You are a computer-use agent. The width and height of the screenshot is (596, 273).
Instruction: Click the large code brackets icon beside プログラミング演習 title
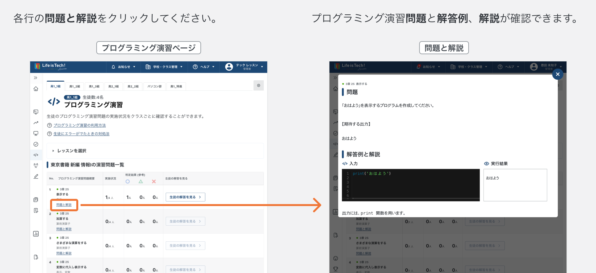coord(54,102)
